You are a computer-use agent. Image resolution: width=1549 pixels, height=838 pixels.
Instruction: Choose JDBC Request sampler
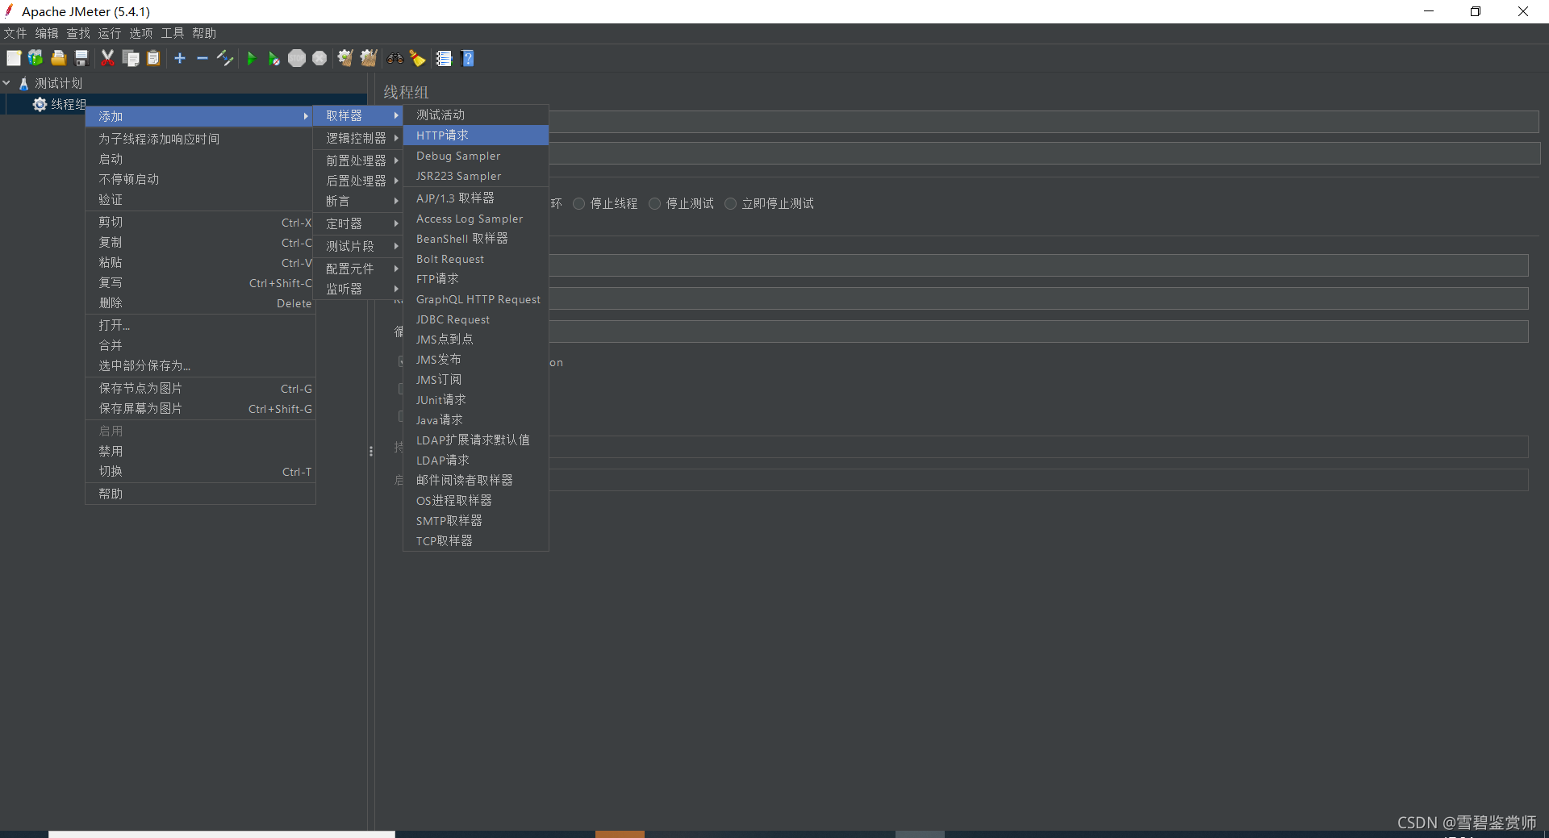[x=476, y=319]
